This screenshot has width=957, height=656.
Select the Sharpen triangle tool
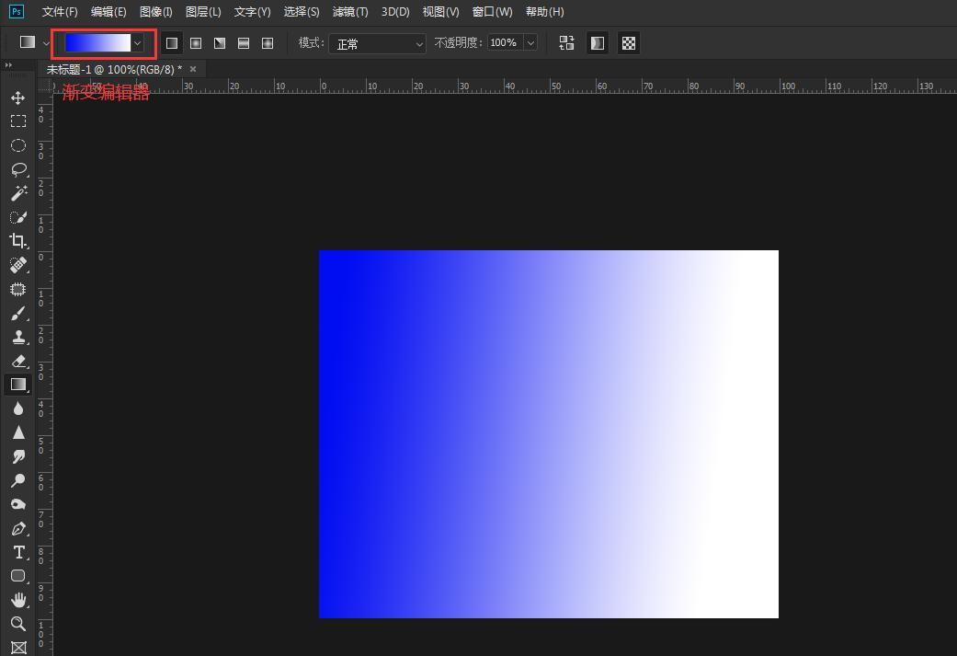click(18, 432)
